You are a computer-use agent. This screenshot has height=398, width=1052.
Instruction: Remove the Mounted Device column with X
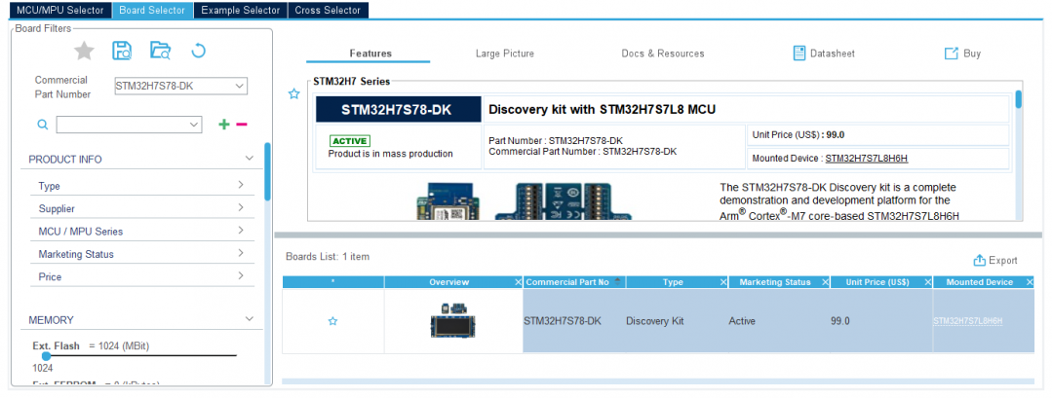(x=1030, y=283)
